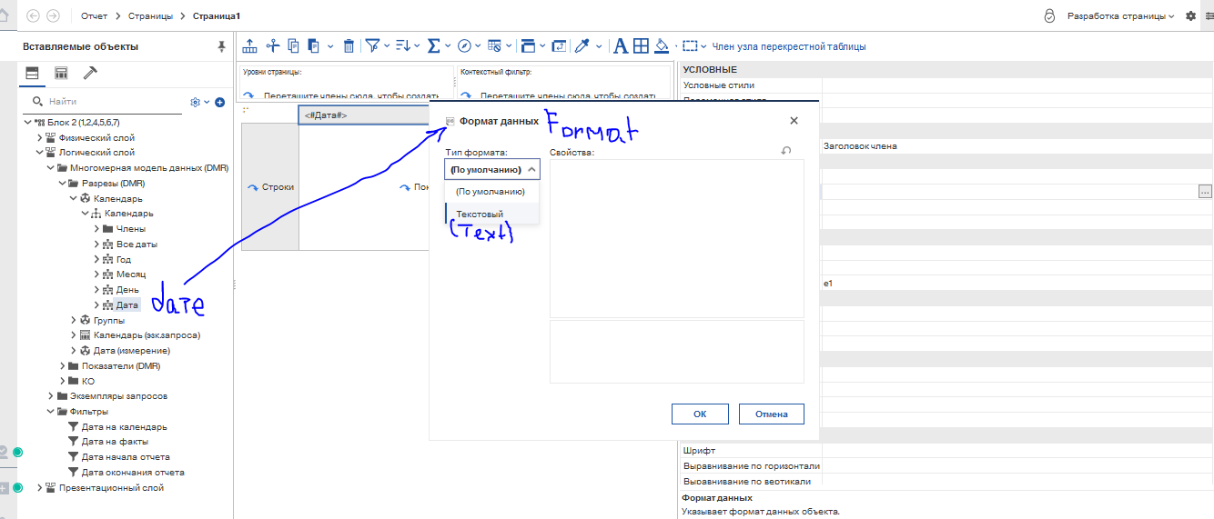Click the lock icon beside Разработка страницы
This screenshot has height=519, width=1214.
[x=1049, y=16]
